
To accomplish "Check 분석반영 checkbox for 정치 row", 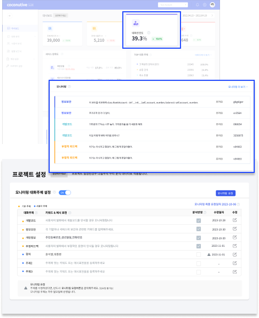I will coord(199,255).
